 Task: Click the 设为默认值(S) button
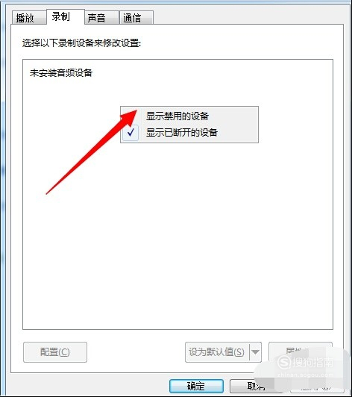pyautogui.click(x=217, y=352)
